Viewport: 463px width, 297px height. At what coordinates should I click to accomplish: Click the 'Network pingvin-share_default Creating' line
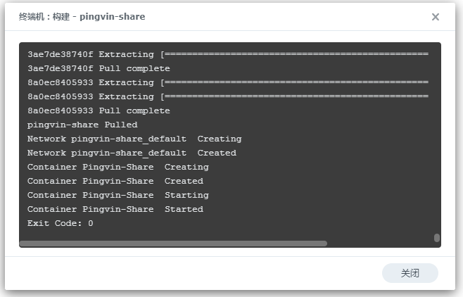pos(134,139)
